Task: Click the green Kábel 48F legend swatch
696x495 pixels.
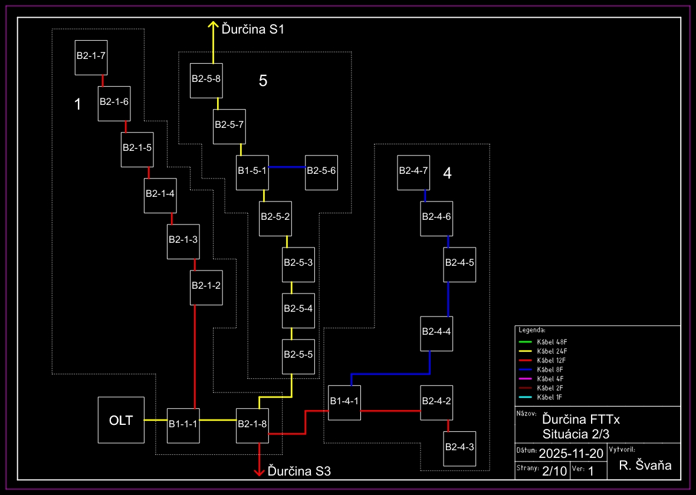Action: tap(525, 342)
